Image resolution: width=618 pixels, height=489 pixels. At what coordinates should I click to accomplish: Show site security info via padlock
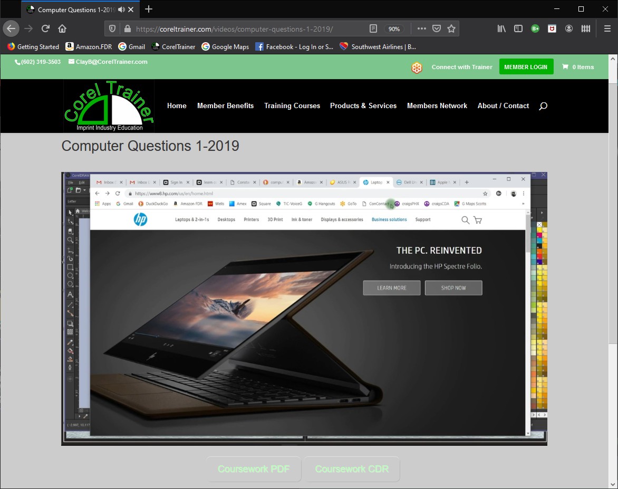127,29
